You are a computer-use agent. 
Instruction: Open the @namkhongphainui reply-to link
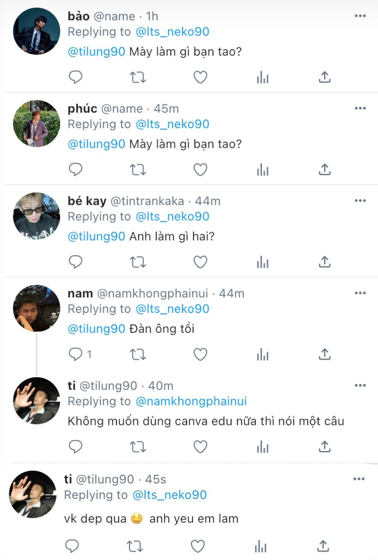point(191,401)
